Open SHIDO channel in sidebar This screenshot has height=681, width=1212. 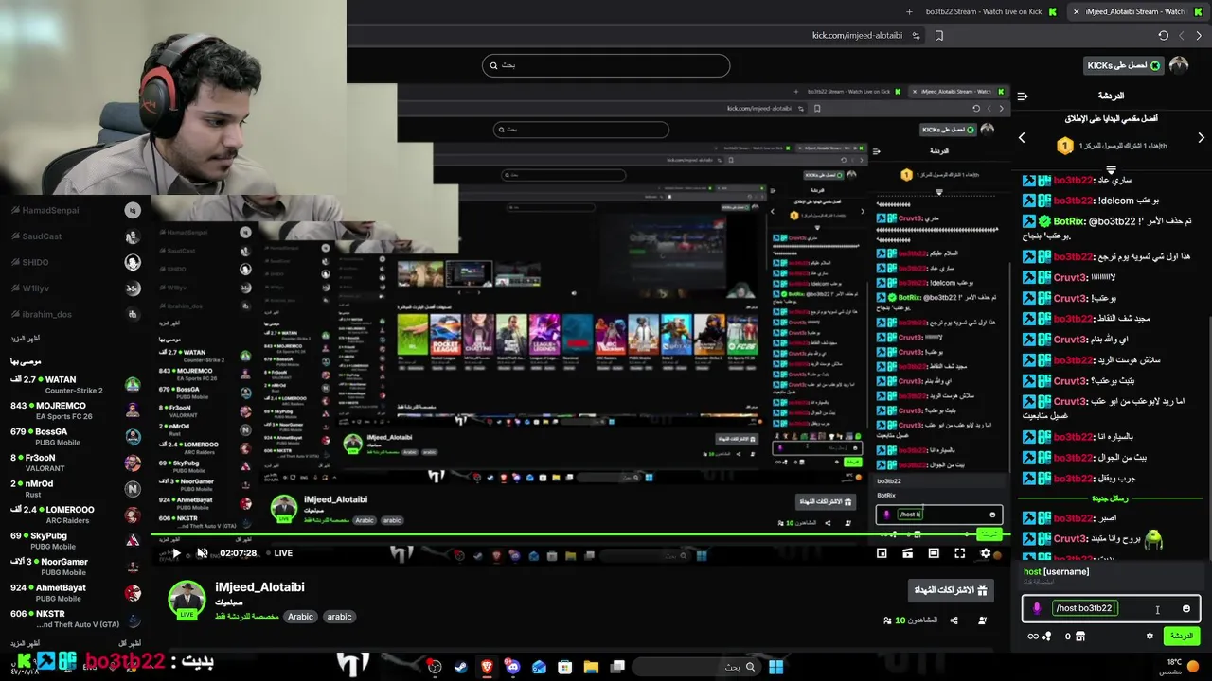tap(76, 262)
